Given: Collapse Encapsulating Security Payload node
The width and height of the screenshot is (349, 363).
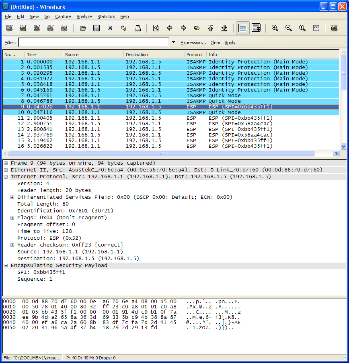Looking at the screenshot, I should tap(6, 265).
